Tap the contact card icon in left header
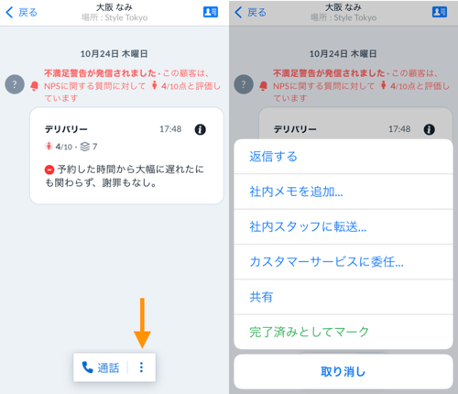This screenshot has width=458, height=394. (x=211, y=12)
